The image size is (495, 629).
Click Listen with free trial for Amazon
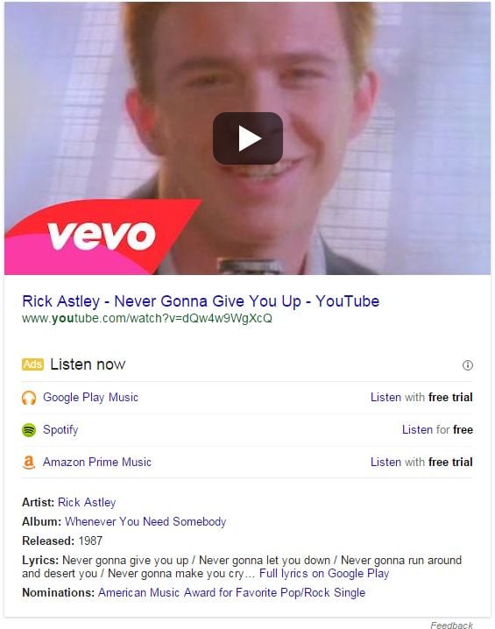pyautogui.click(x=421, y=463)
